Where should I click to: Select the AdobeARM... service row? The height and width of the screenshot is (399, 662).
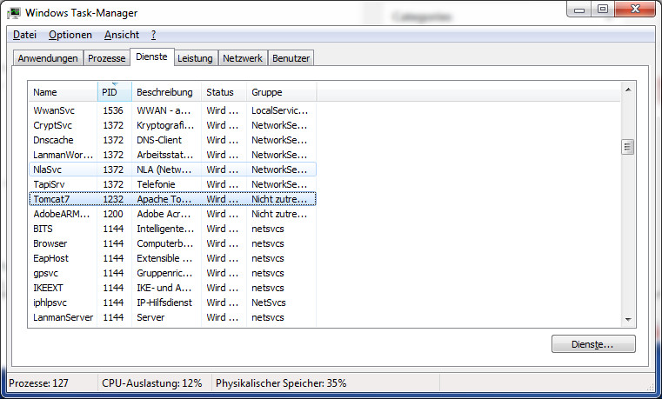pyautogui.click(x=172, y=214)
